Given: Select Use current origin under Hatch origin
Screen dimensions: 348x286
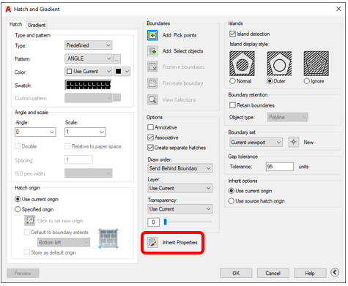Looking at the screenshot, I should pos(18,199).
